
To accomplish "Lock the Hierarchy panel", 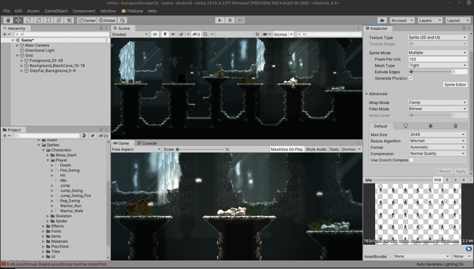I will [x=101, y=28].
